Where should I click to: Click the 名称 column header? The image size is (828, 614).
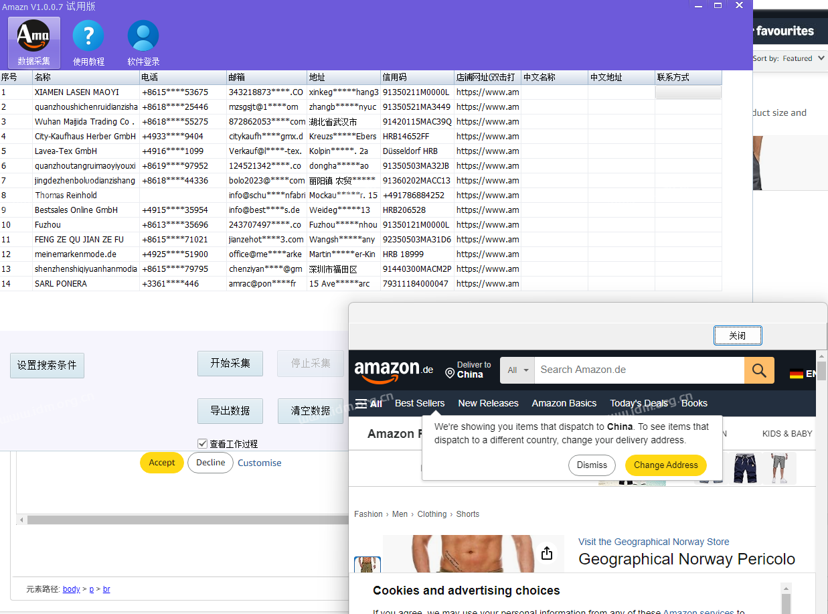pyautogui.click(x=86, y=77)
